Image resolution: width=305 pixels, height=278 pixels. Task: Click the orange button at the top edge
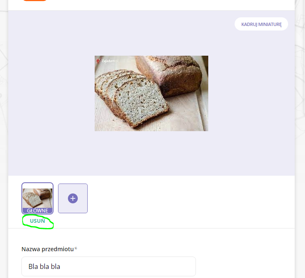[35, 0]
